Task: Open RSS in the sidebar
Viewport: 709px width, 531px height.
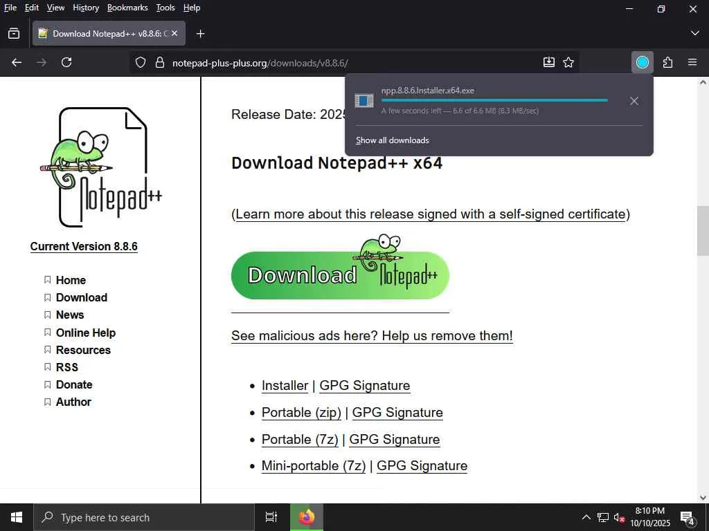Action: [67, 367]
